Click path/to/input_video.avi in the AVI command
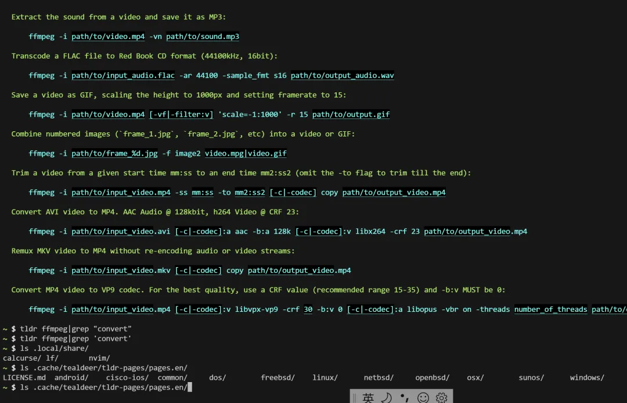Viewport: 627px width, 403px height. click(x=121, y=231)
